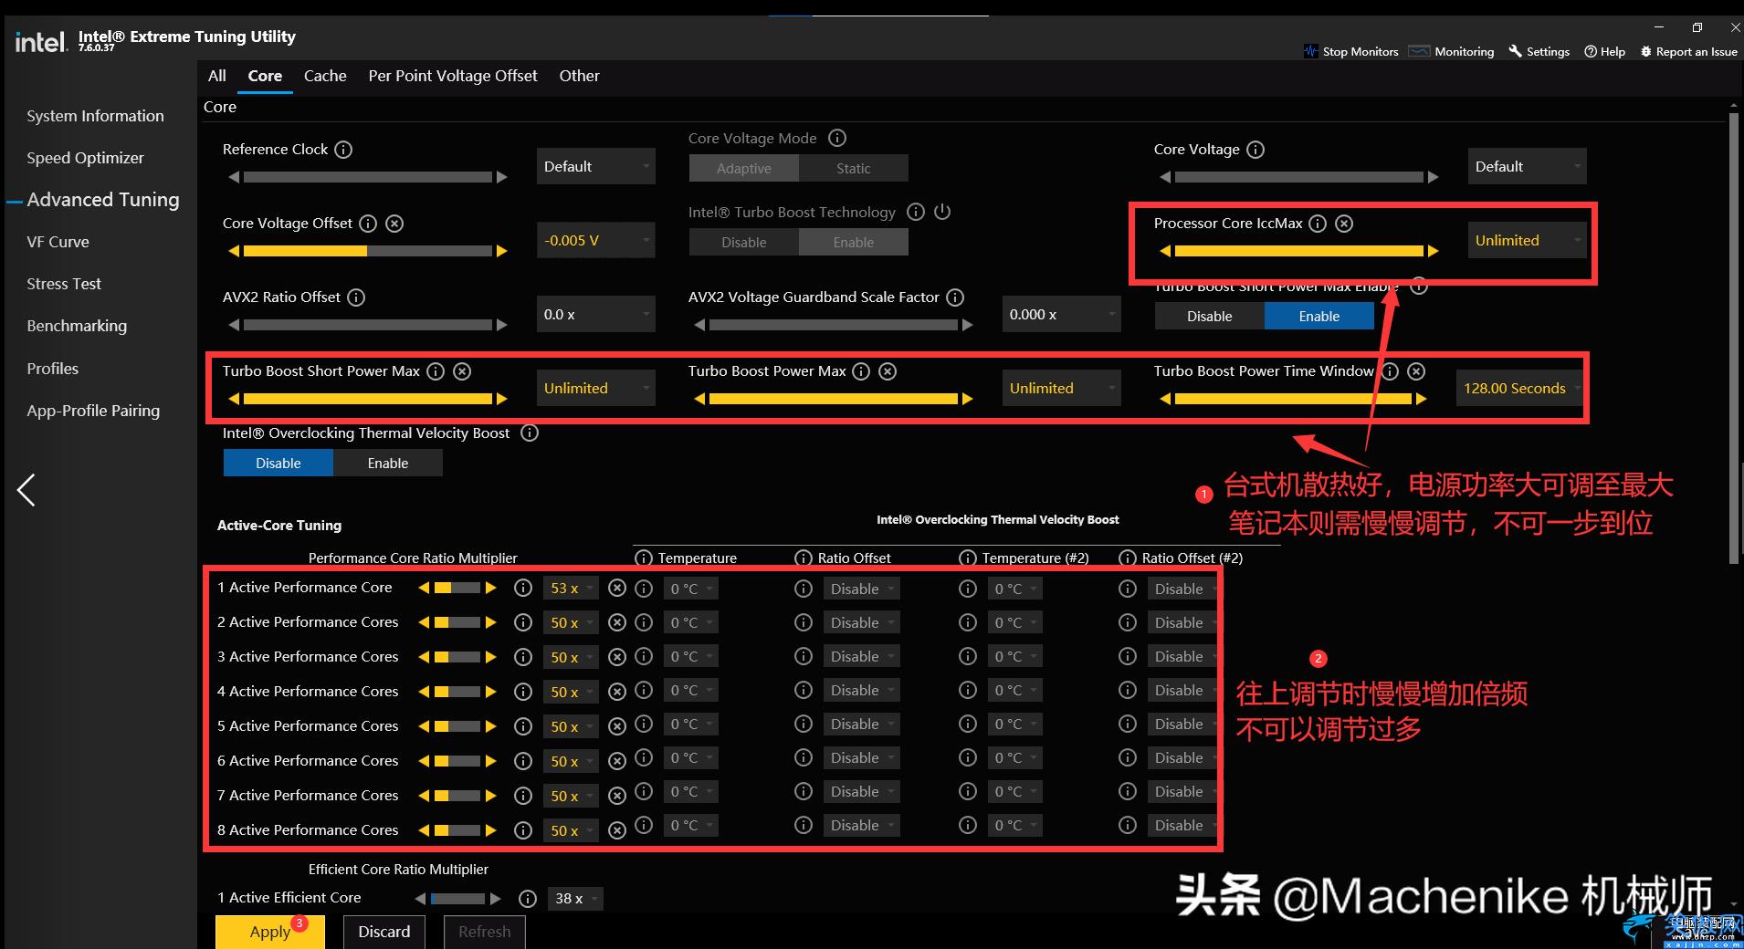Open Core Voltage Offset -0.005 V dropdown
The height and width of the screenshot is (949, 1744).
point(596,240)
